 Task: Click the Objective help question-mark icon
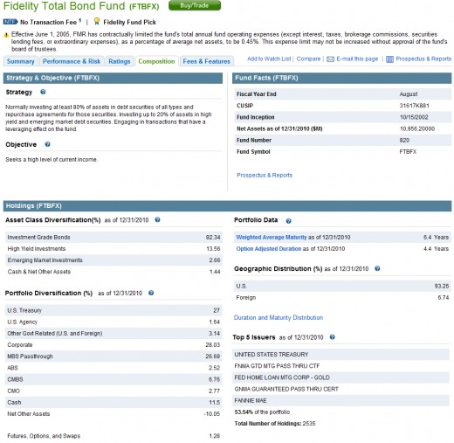pyautogui.click(x=47, y=144)
